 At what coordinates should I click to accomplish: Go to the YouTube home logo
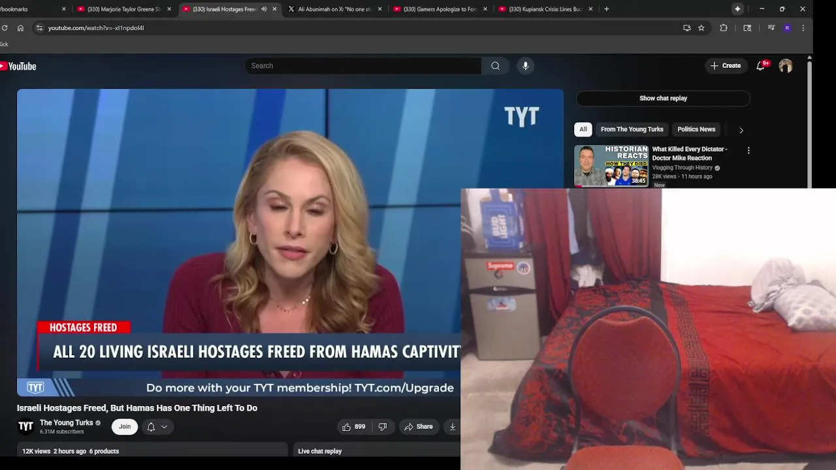(x=18, y=66)
